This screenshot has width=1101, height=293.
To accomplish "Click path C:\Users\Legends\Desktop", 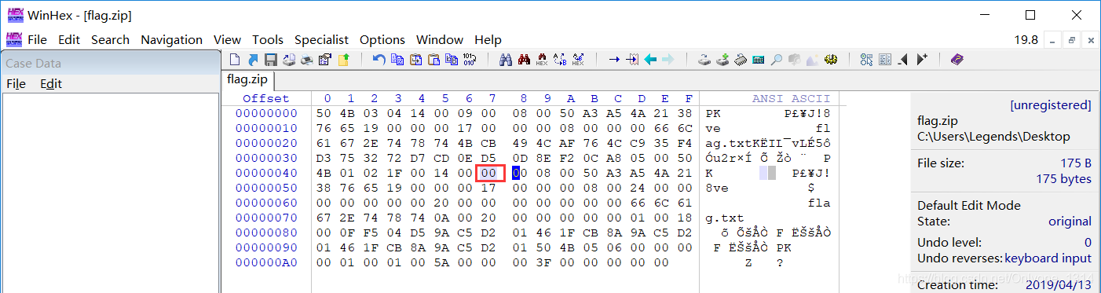I will point(993,137).
